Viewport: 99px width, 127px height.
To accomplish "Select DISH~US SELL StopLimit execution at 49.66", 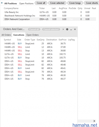I will point(39,61).
